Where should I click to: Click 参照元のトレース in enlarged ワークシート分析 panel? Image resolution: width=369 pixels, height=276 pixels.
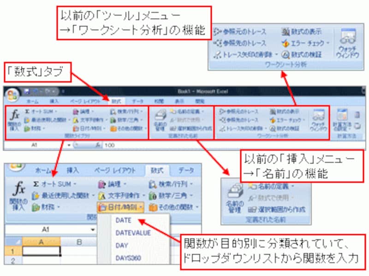[239, 31]
